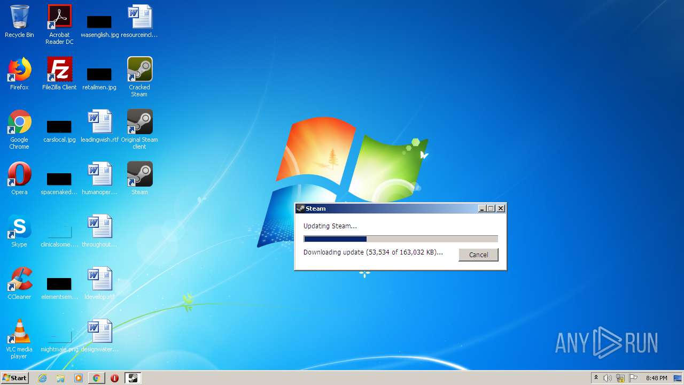684x385 pixels.
Task: Open the network tray icon
Action: click(620, 378)
